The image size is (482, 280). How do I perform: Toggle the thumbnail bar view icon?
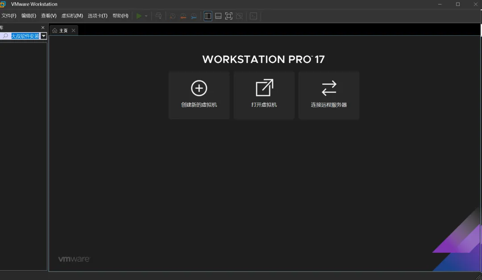point(218,16)
